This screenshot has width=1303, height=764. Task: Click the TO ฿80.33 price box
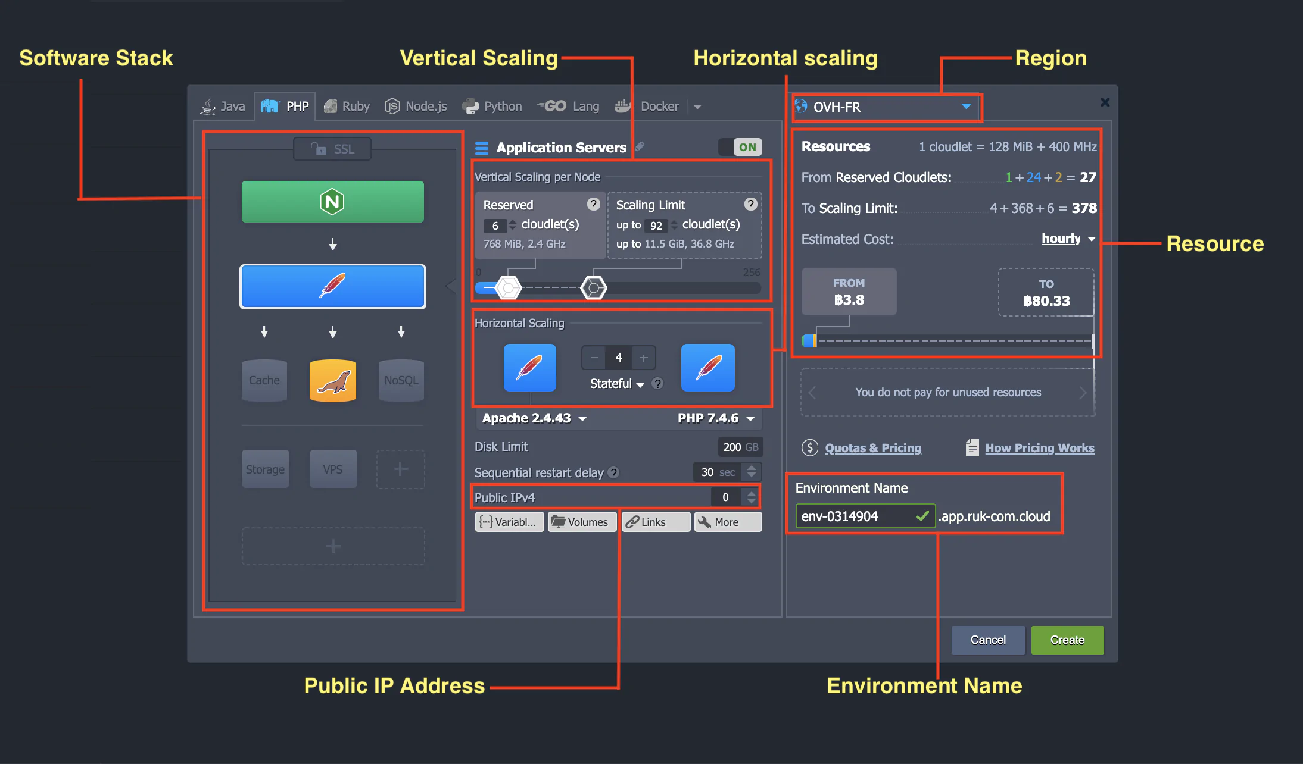tap(1046, 292)
